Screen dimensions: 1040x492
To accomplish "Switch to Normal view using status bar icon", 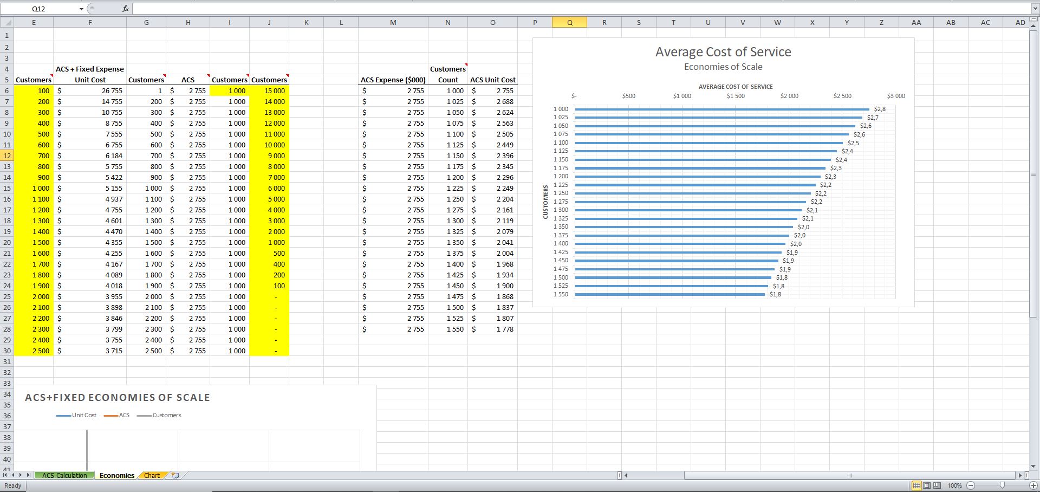I will click(x=916, y=485).
